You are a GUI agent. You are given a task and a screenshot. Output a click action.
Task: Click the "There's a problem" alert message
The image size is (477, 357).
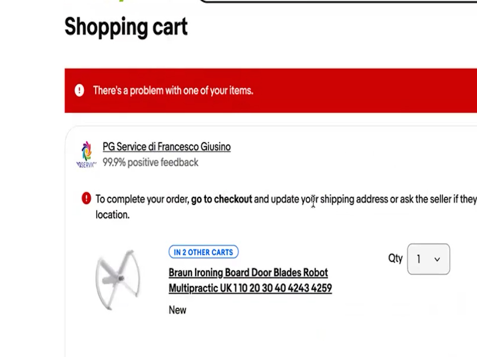[x=173, y=91]
